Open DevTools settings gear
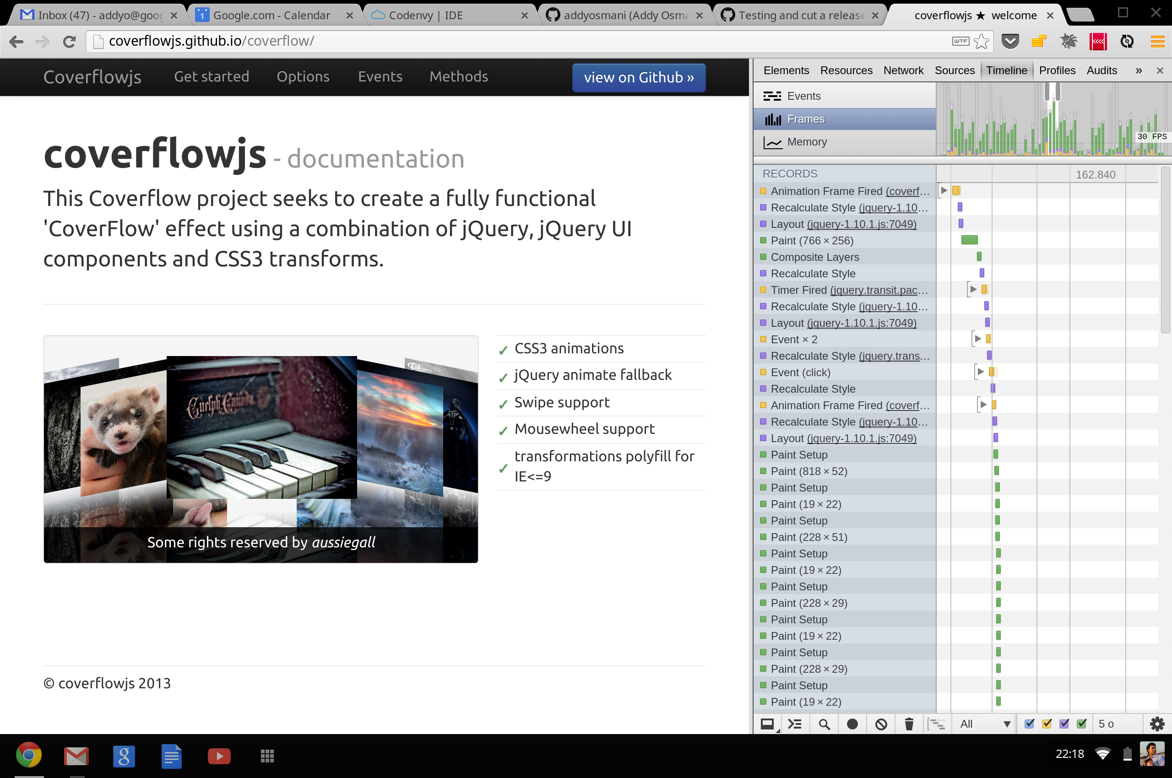The height and width of the screenshot is (778, 1172). point(1157,724)
